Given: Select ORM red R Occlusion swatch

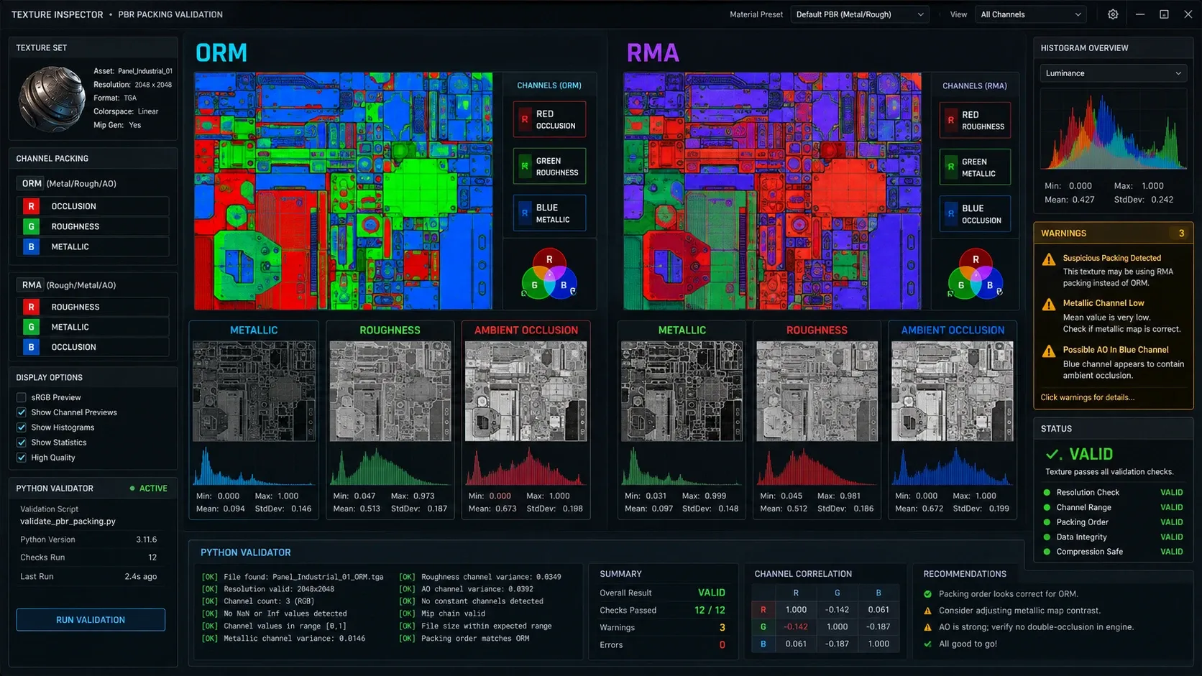Looking at the screenshot, I should tap(31, 206).
